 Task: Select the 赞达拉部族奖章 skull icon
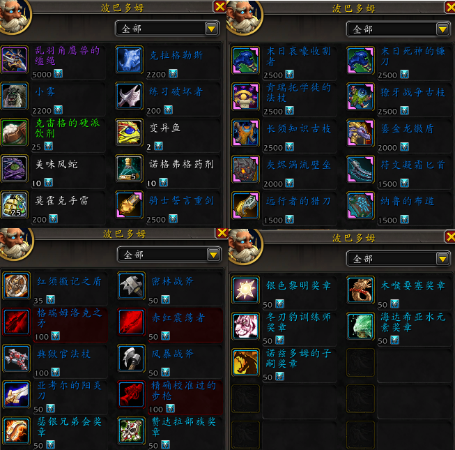click(x=131, y=431)
